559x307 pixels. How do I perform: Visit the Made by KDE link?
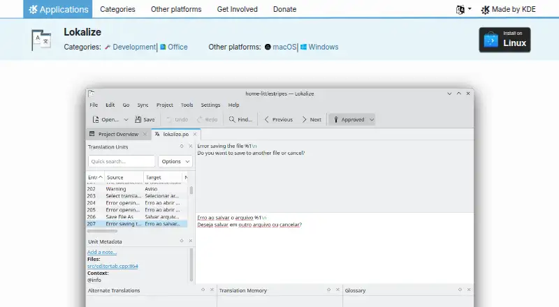508,10
